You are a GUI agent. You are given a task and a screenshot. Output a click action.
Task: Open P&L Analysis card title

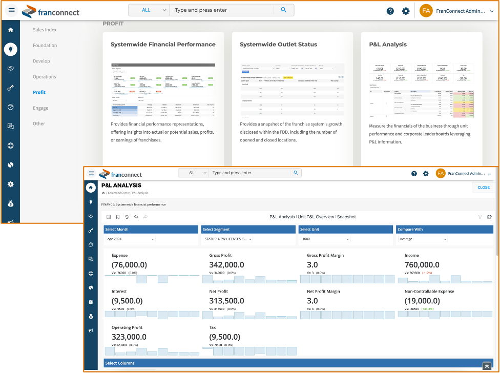[x=388, y=44]
